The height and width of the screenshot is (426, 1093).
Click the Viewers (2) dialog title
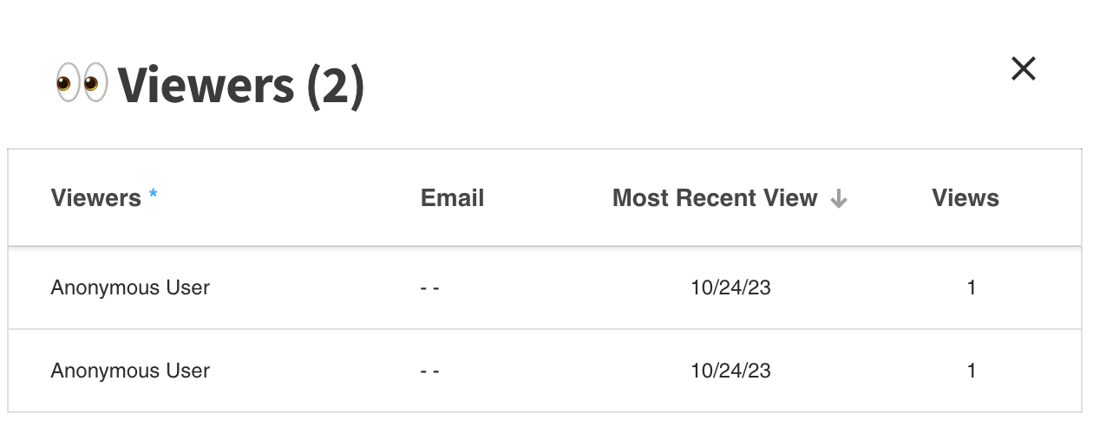click(x=241, y=85)
